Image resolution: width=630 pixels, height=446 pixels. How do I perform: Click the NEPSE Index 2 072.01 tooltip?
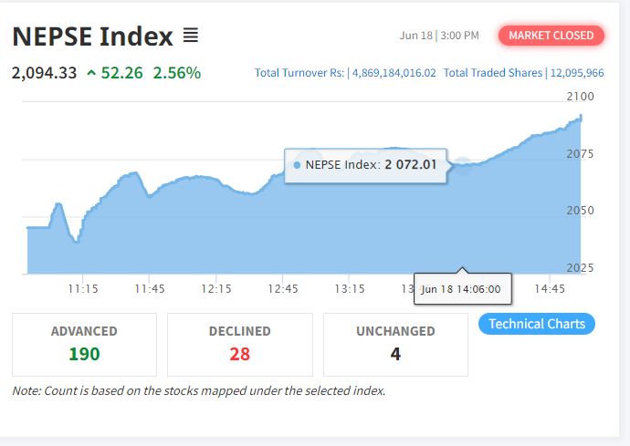click(365, 165)
